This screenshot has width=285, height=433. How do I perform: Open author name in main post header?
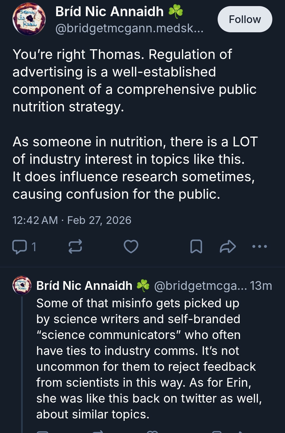(x=110, y=12)
